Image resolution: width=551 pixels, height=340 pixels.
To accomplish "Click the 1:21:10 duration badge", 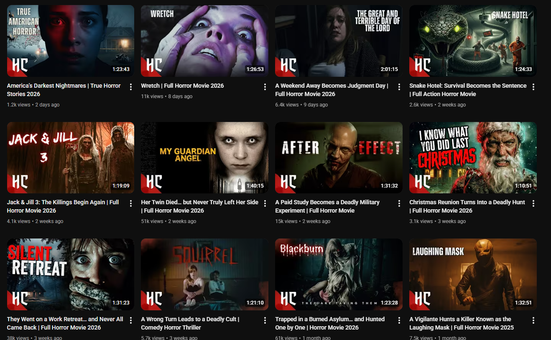I will click(255, 303).
